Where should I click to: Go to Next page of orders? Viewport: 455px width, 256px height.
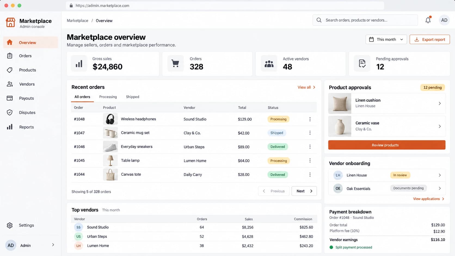tap(304, 191)
